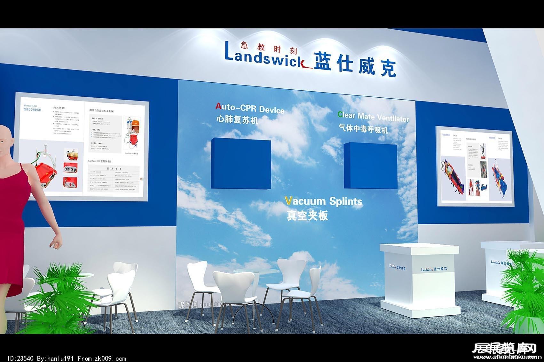Select the Auto-CPR Device heading
The height and width of the screenshot is (362, 544).
tap(250, 108)
